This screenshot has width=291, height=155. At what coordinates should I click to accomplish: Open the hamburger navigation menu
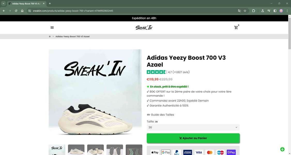52,28
